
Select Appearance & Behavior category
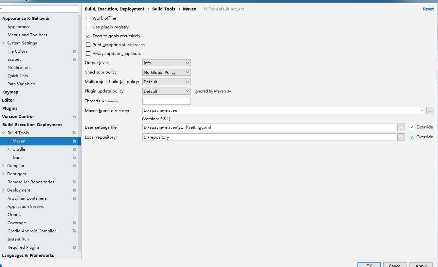pyautogui.click(x=26, y=19)
